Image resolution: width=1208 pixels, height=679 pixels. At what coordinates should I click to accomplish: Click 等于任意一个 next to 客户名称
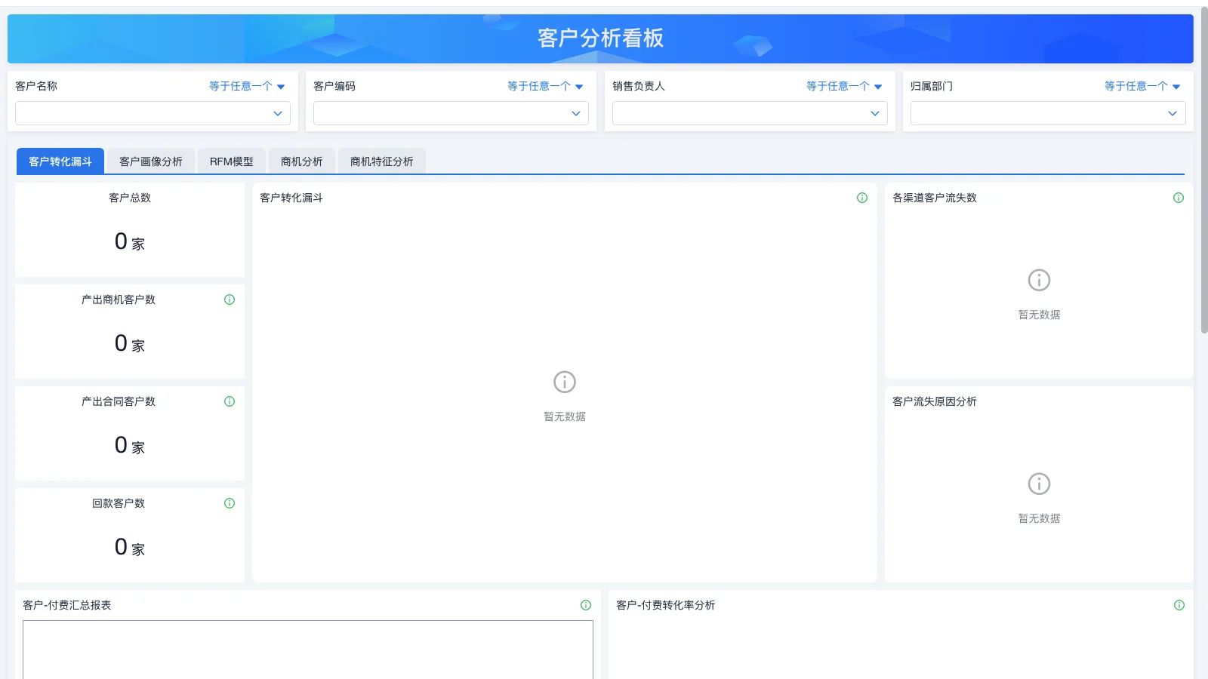242,86
